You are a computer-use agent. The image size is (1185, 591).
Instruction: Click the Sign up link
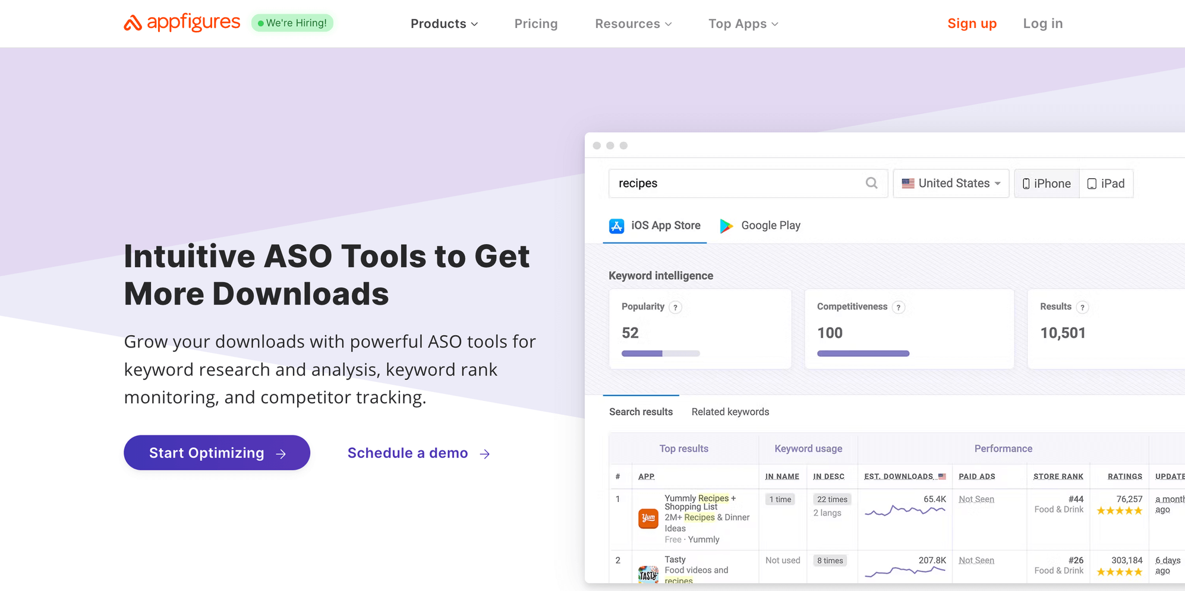point(972,24)
